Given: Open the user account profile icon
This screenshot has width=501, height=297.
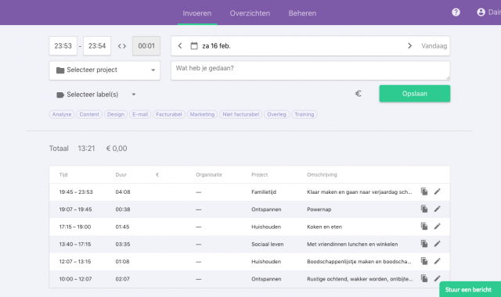Looking at the screenshot, I should [x=481, y=13].
